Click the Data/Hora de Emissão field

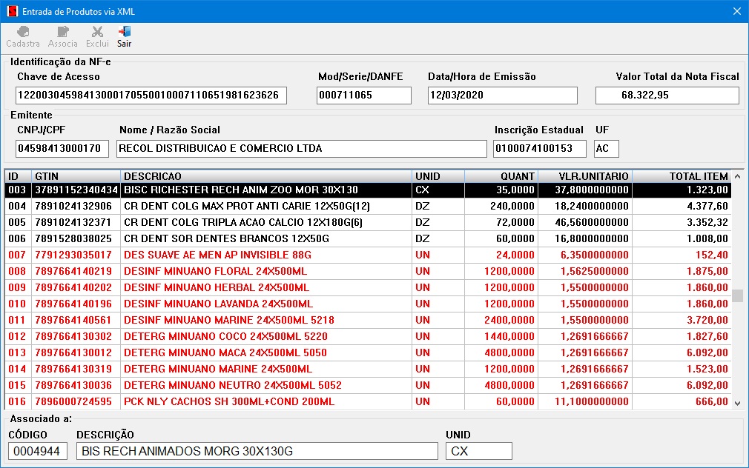(x=502, y=96)
